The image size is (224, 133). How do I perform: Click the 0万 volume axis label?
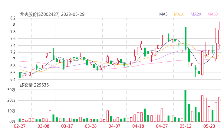click(x=12, y=122)
